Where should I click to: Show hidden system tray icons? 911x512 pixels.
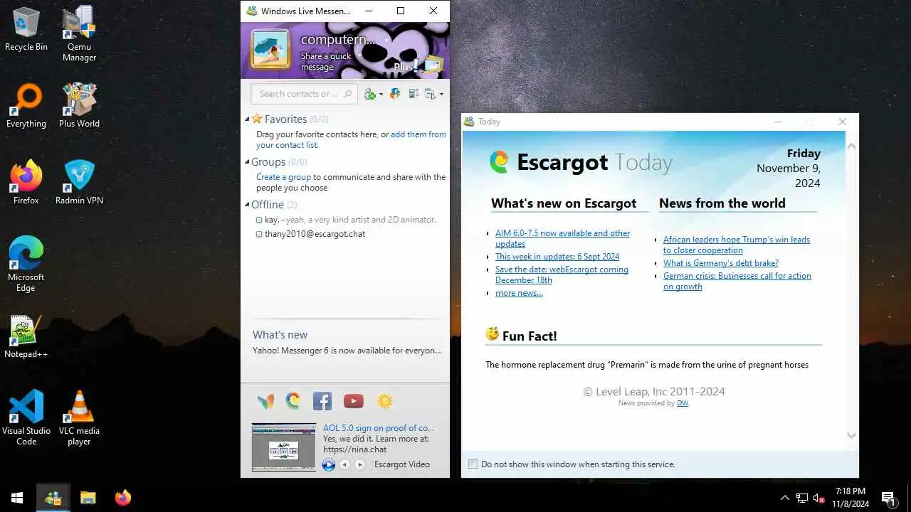785,498
